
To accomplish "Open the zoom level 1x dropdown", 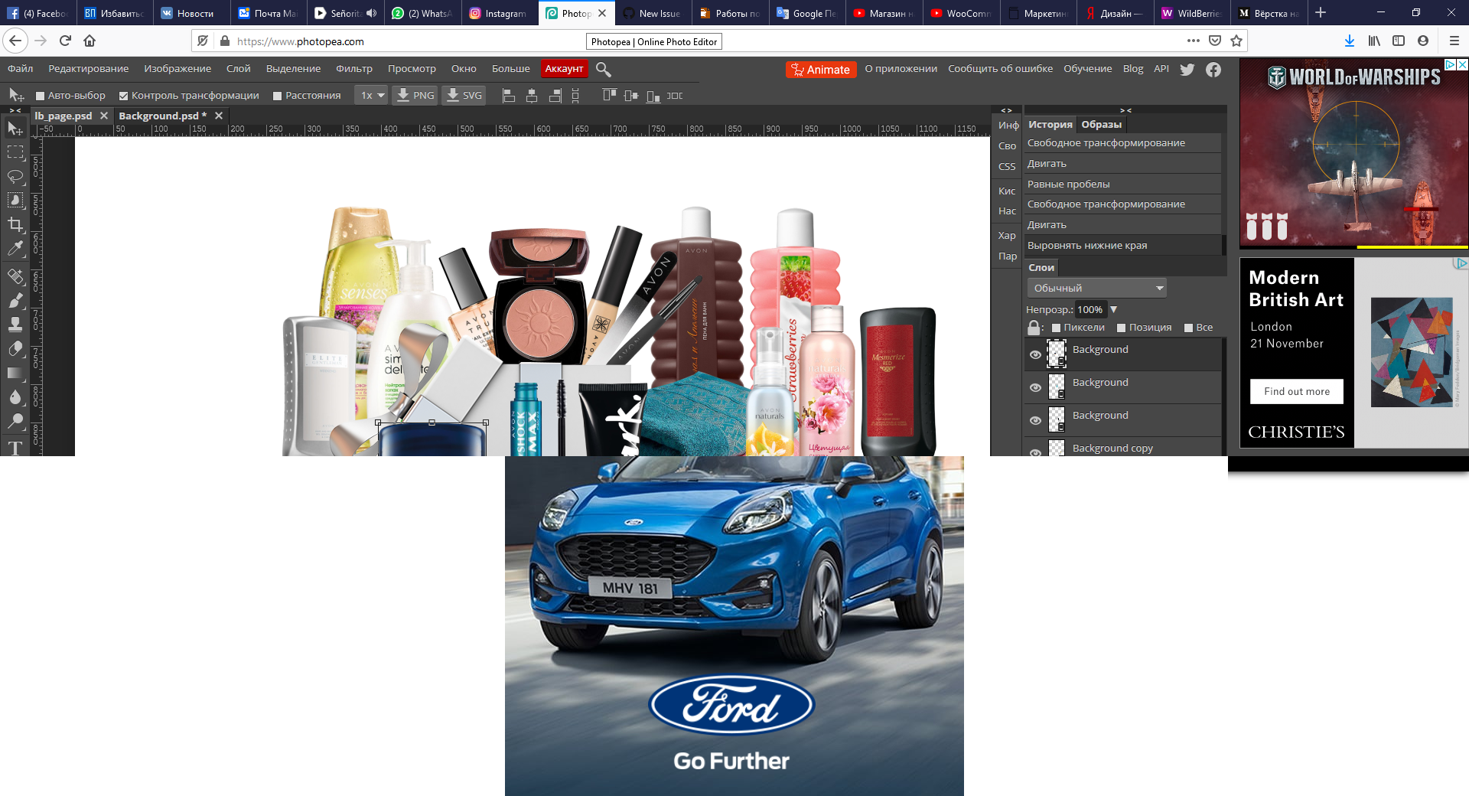I will (x=370, y=95).
